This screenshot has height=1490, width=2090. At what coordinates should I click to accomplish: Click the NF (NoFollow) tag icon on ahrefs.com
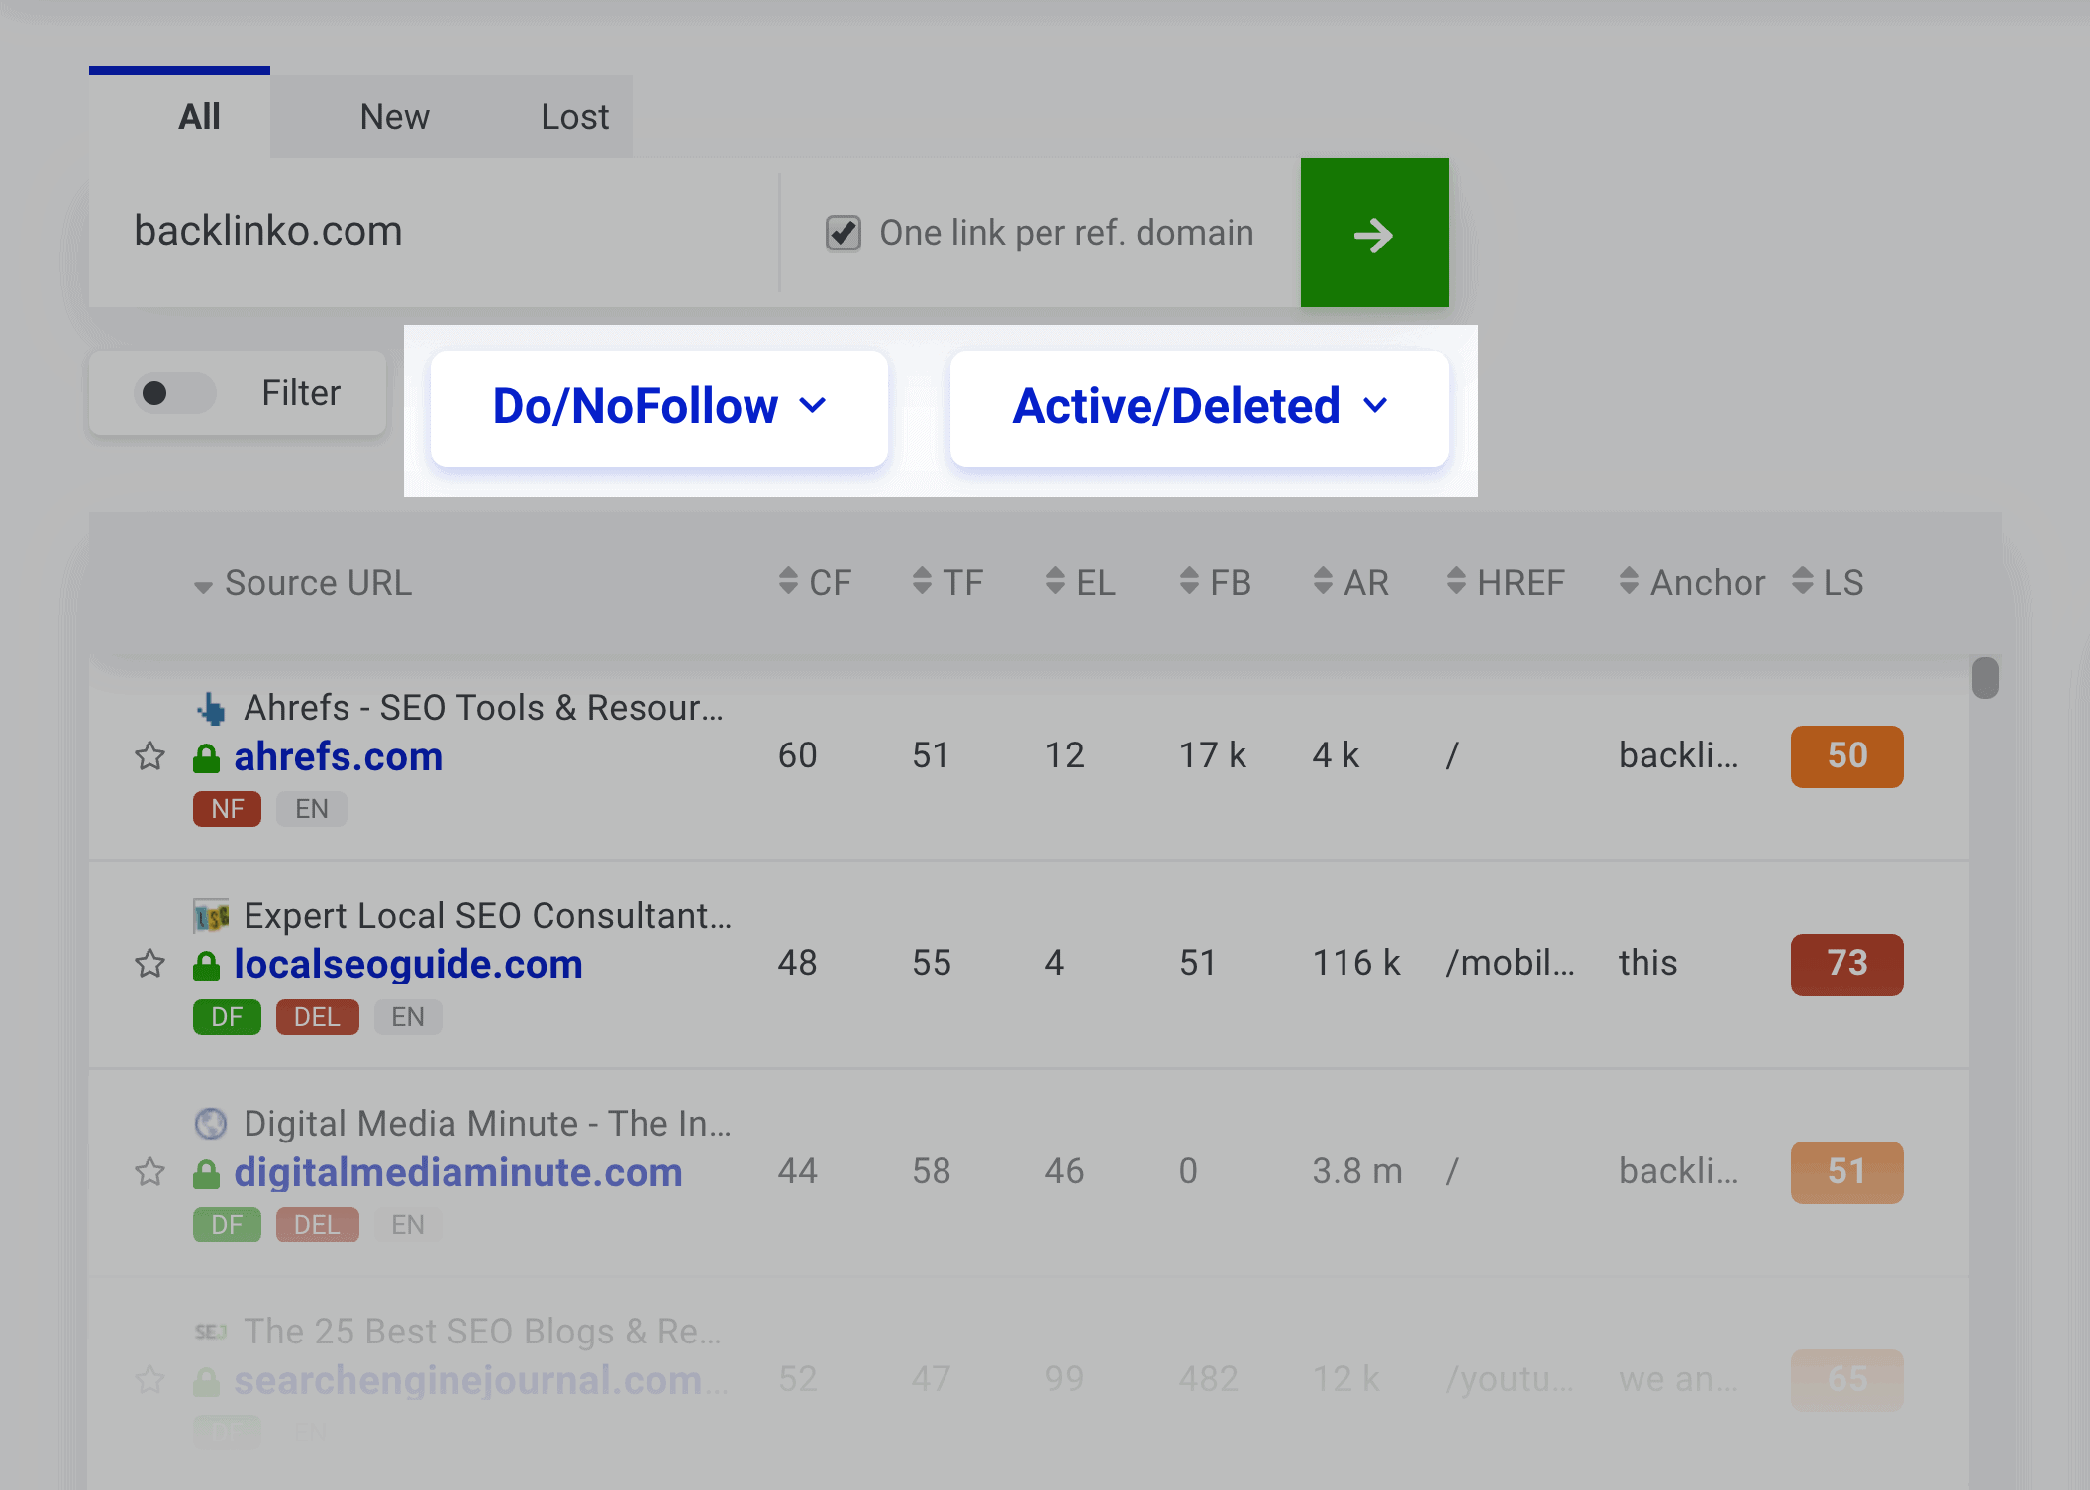pos(224,806)
